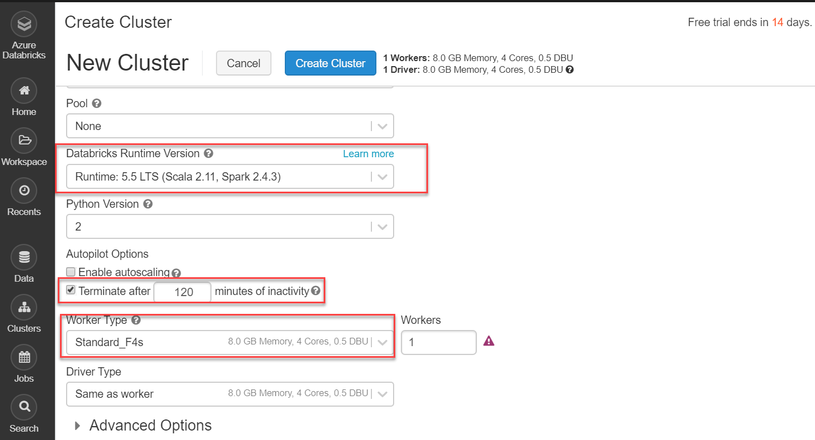815x440 pixels.
Task: View Recents from the sidebar
Action: pyautogui.click(x=23, y=190)
